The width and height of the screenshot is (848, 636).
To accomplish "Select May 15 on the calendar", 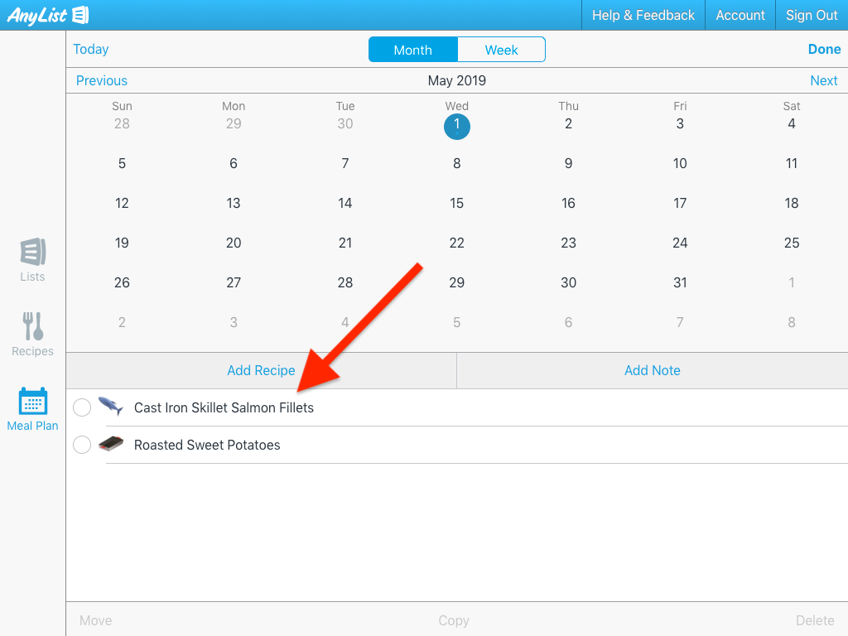I will pos(456,203).
